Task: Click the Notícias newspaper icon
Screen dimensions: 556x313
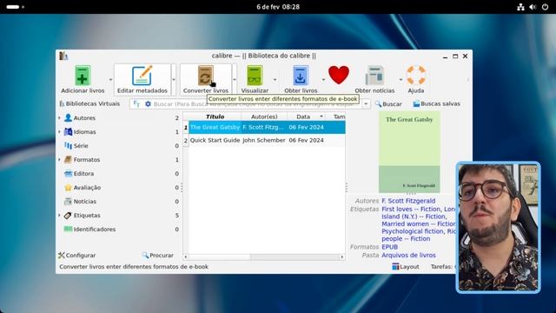Action: pyautogui.click(x=68, y=201)
